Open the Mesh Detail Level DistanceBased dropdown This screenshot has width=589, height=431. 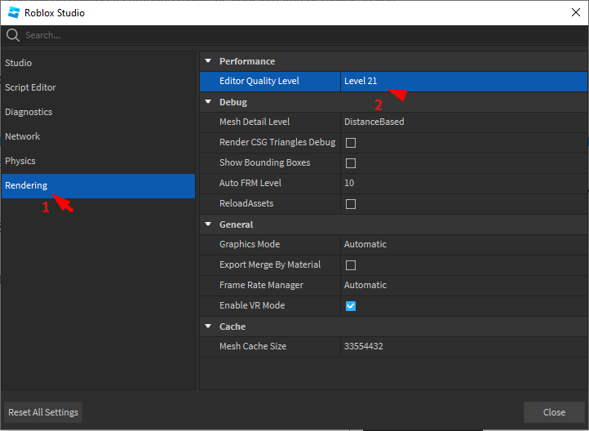(463, 122)
